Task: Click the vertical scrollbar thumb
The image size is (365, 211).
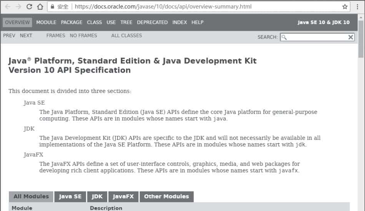Action: (361, 38)
